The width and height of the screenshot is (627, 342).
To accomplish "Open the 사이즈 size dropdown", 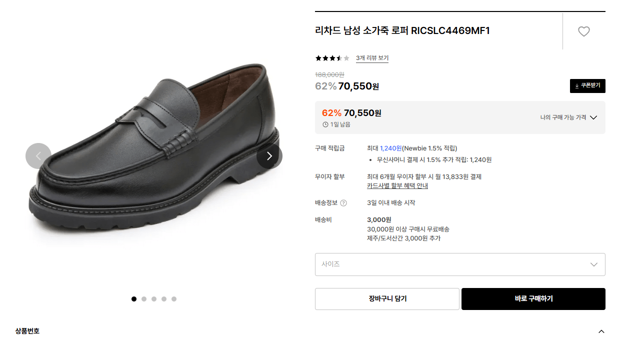I will click(x=459, y=264).
